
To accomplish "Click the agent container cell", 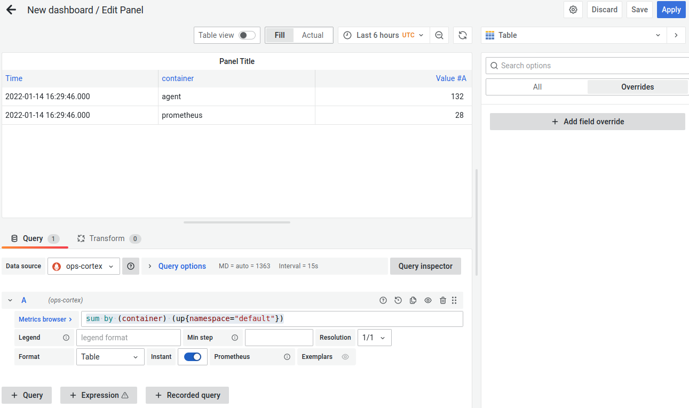I will pyautogui.click(x=236, y=97).
